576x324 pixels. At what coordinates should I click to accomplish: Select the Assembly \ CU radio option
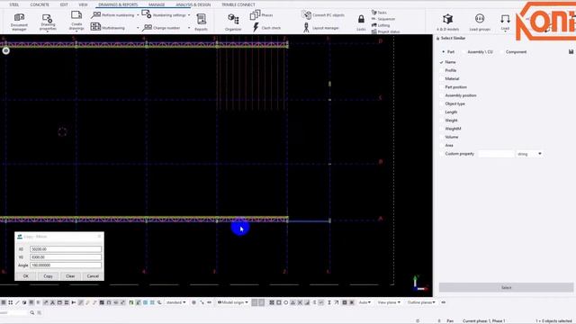[x=463, y=52]
